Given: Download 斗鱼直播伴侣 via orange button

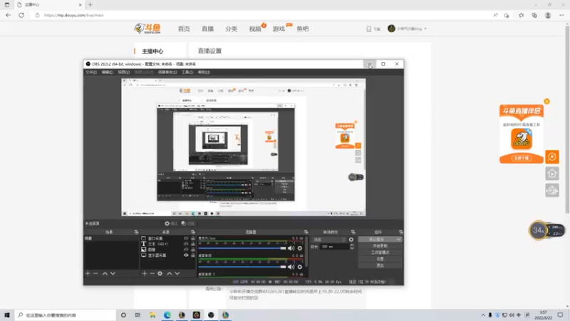Looking at the screenshot, I should click(x=522, y=158).
